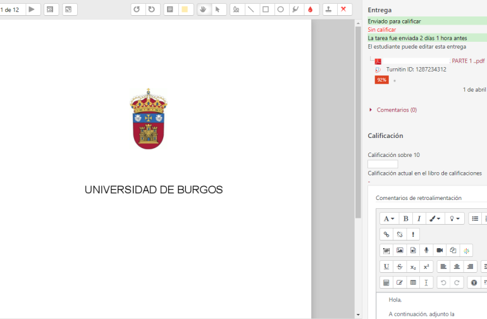The image size is (487, 319).
Task: Click the clear formatting button
Action: click(426, 283)
